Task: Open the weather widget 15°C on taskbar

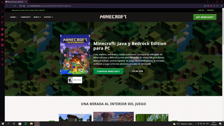Action: pyautogui.click(x=183, y=124)
